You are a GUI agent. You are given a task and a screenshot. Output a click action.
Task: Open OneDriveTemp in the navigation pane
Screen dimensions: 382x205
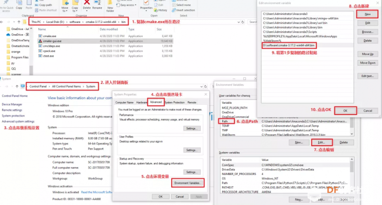pyautogui.click(x=20, y=40)
